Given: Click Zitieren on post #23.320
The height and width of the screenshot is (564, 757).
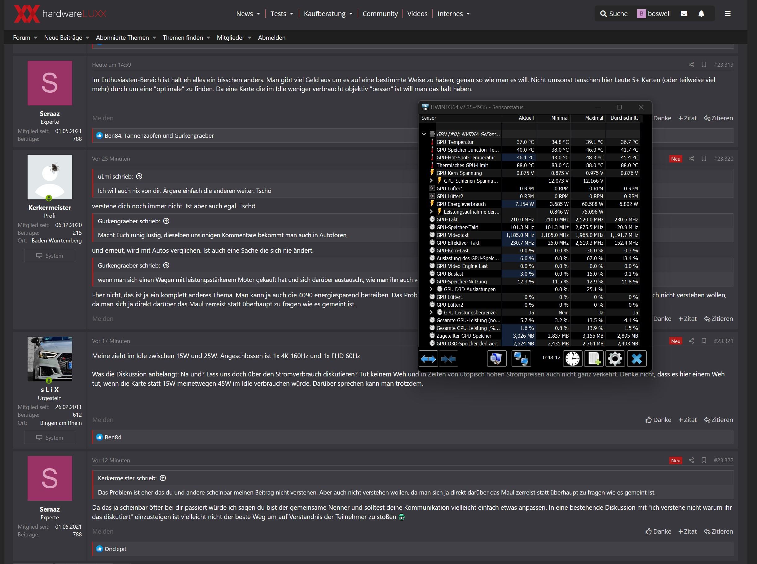Looking at the screenshot, I should 719,319.
